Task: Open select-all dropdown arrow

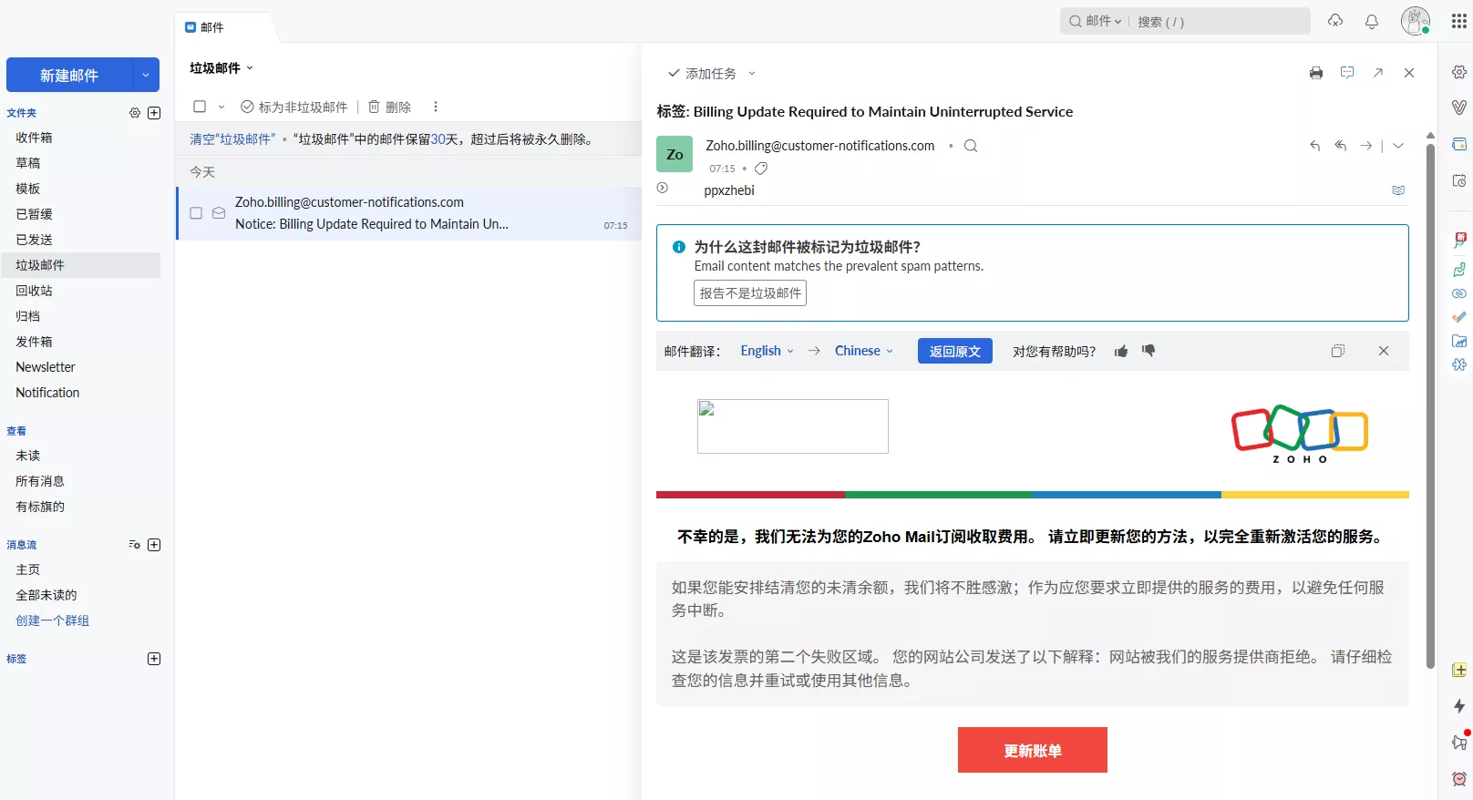Action: click(x=221, y=107)
